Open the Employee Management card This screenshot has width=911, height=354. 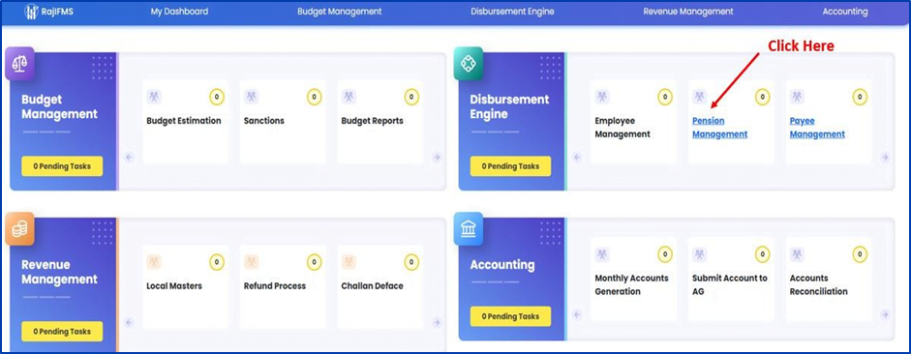tap(633, 122)
